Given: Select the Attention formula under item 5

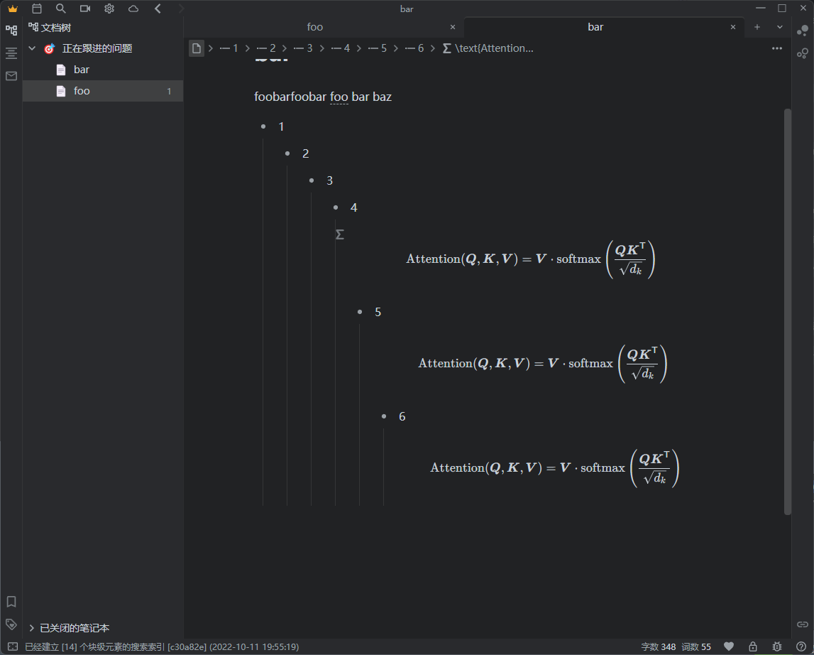Looking at the screenshot, I should click(542, 364).
